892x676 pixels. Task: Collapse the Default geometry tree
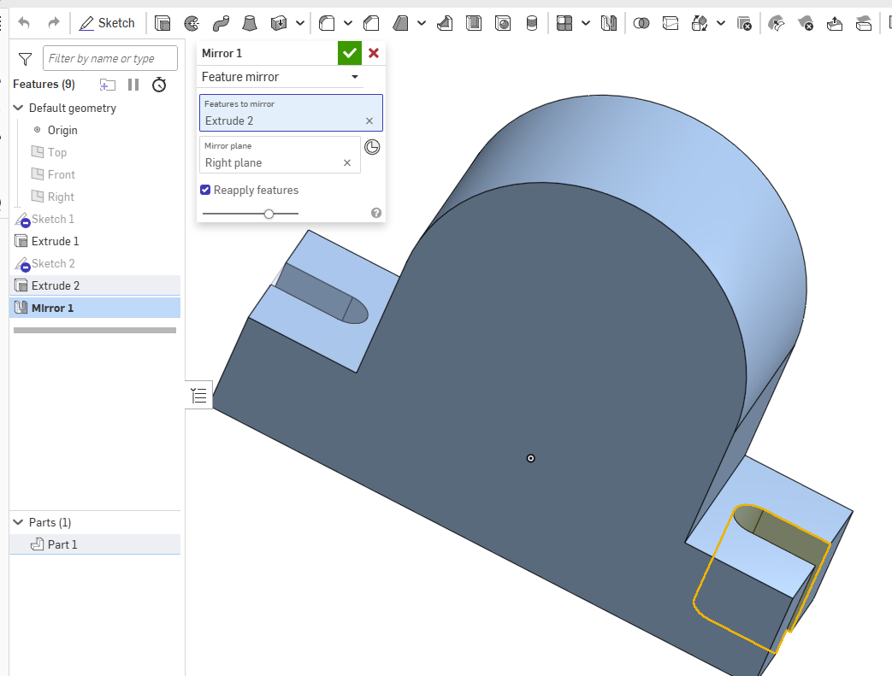pos(18,109)
